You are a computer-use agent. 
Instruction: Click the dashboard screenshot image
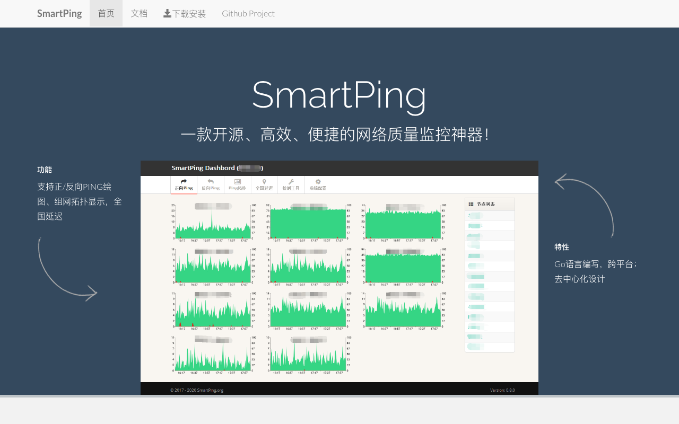click(x=339, y=278)
